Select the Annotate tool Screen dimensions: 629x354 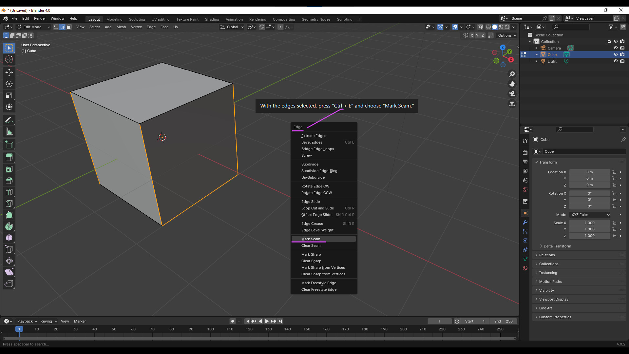(x=9, y=120)
